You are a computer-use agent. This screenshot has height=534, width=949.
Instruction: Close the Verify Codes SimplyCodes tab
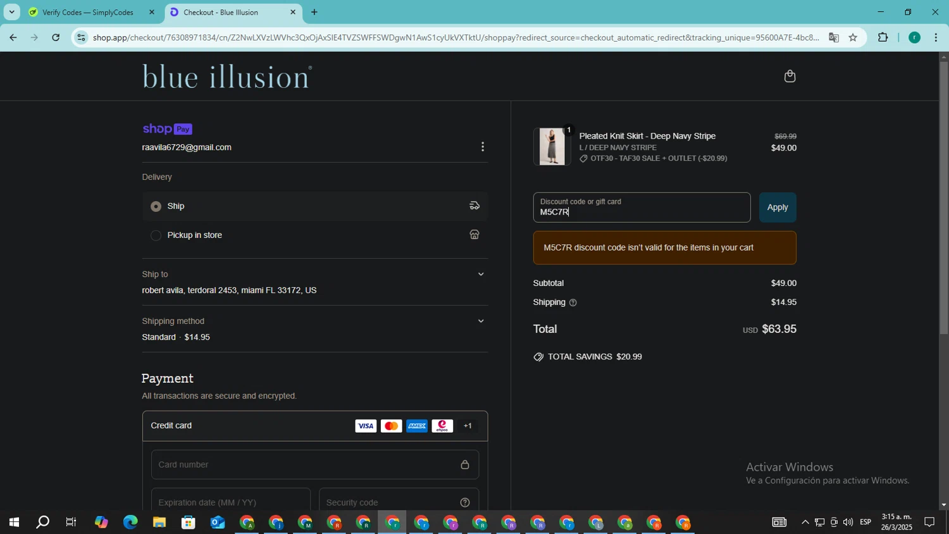tap(151, 12)
